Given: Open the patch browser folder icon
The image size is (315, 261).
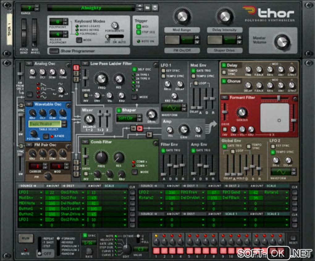Looking at the screenshot, I should coord(147,8).
